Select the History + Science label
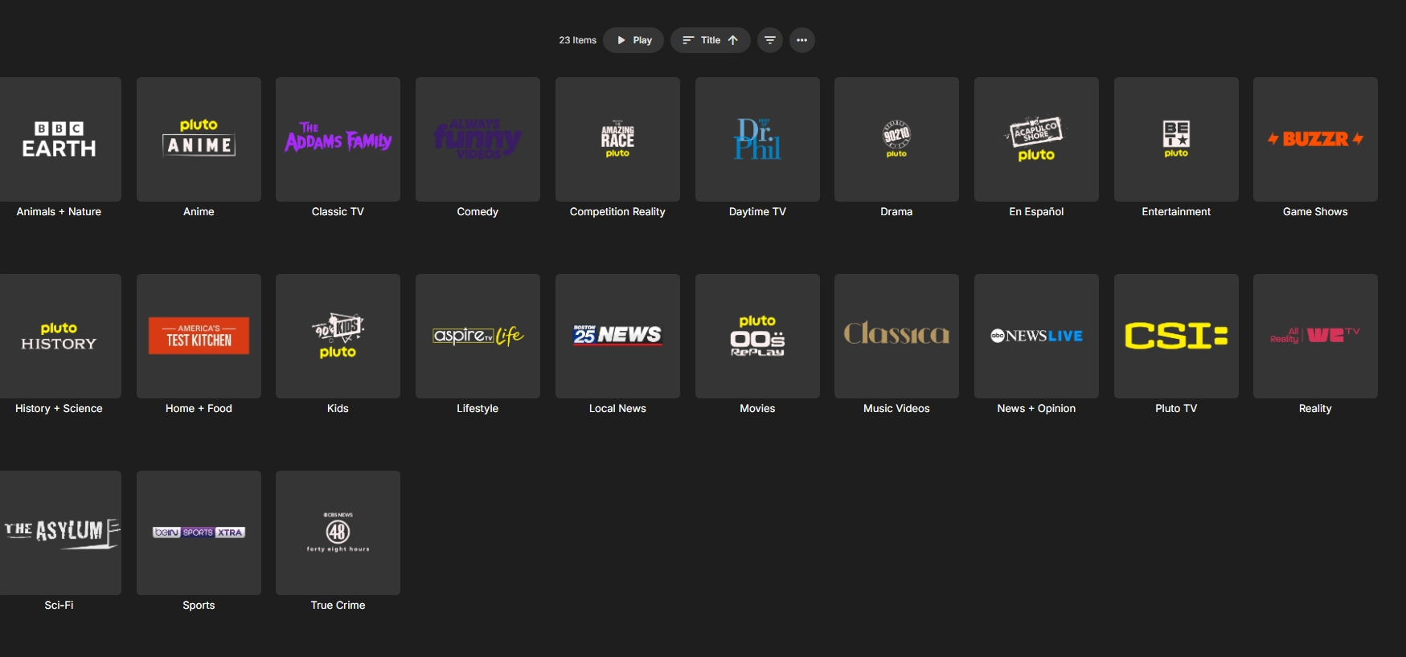 point(59,409)
